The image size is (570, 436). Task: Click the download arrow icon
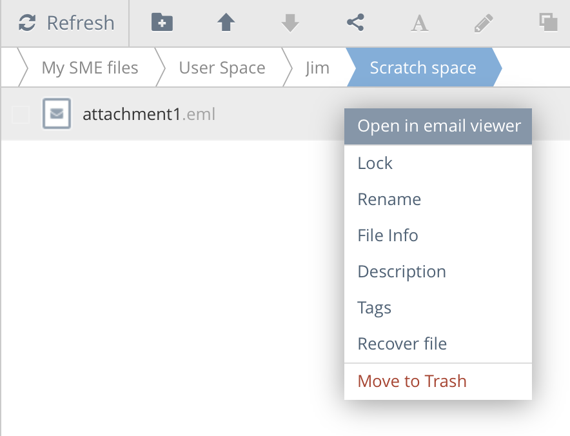(290, 23)
